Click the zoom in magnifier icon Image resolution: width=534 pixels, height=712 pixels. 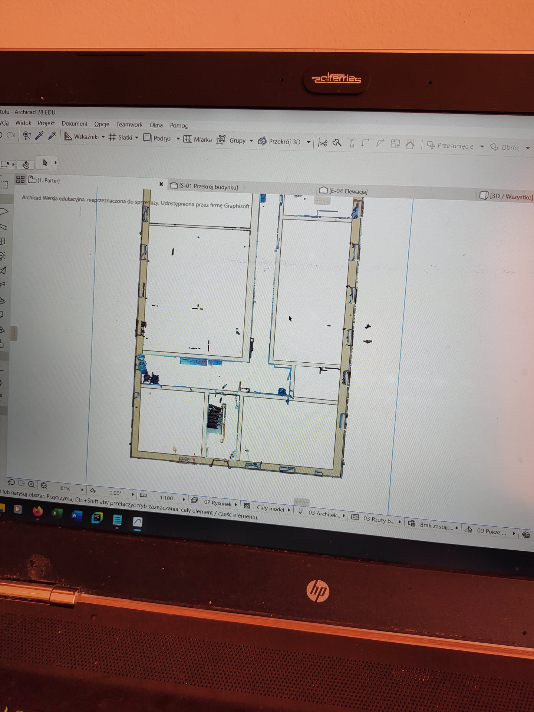pyautogui.click(x=32, y=485)
